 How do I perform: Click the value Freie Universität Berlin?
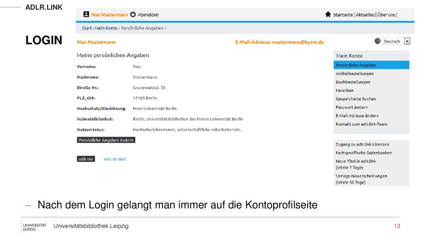pos(155,109)
